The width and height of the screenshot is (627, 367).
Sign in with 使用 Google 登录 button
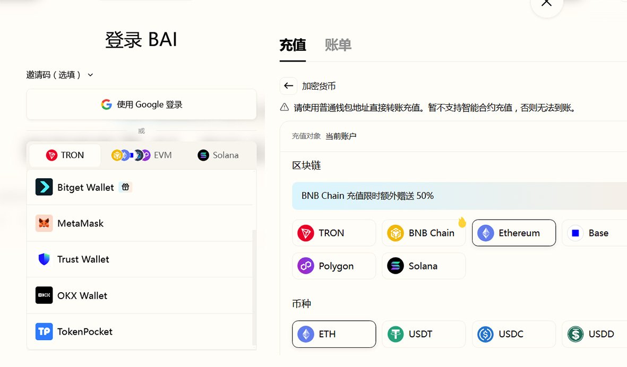pos(142,104)
